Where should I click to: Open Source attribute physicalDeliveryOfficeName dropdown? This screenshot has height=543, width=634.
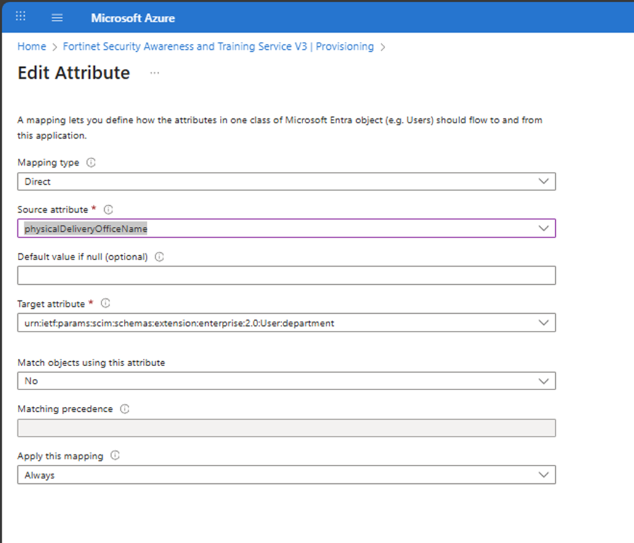point(287,228)
